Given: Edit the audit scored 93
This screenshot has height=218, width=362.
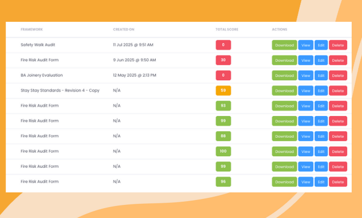Looking at the screenshot, I should tap(321, 106).
